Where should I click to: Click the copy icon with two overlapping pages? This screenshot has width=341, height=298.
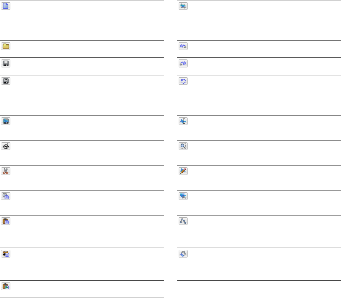[6, 196]
